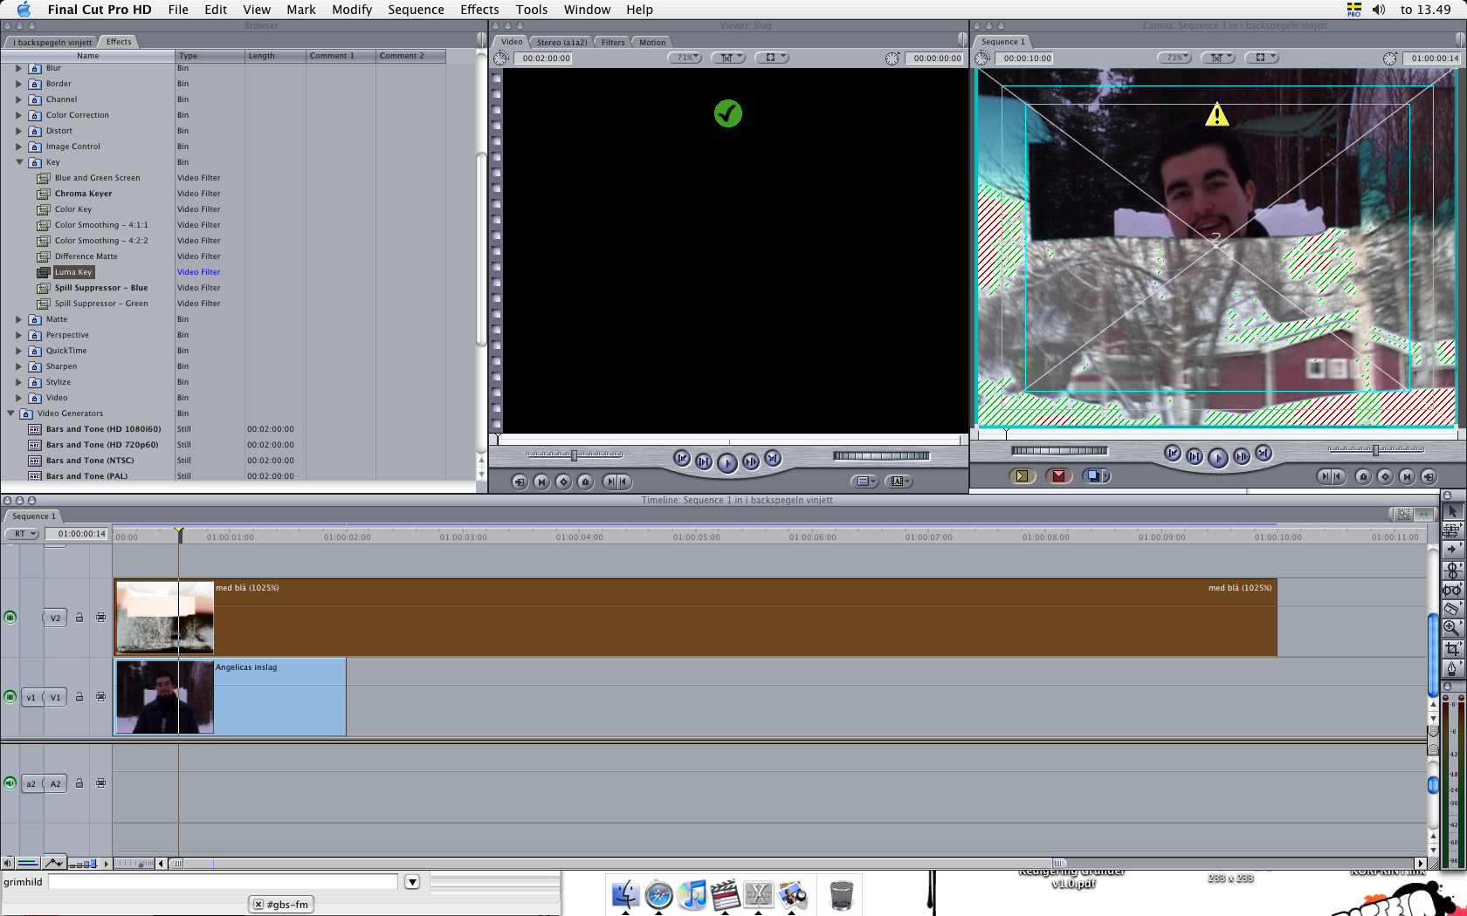Click Mark In/Out button in Viewer
1467x916 pixels.
click(x=616, y=482)
